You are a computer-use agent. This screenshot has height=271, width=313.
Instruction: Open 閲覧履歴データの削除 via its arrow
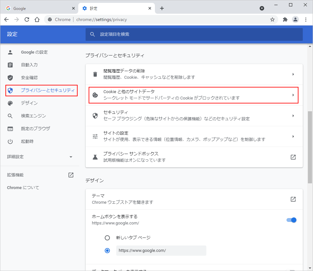(293, 74)
